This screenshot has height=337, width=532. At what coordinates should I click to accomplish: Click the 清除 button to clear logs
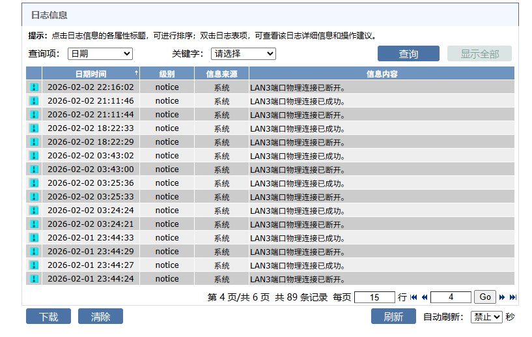tap(100, 317)
